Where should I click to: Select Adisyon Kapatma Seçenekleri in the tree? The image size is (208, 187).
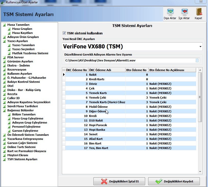29,102
